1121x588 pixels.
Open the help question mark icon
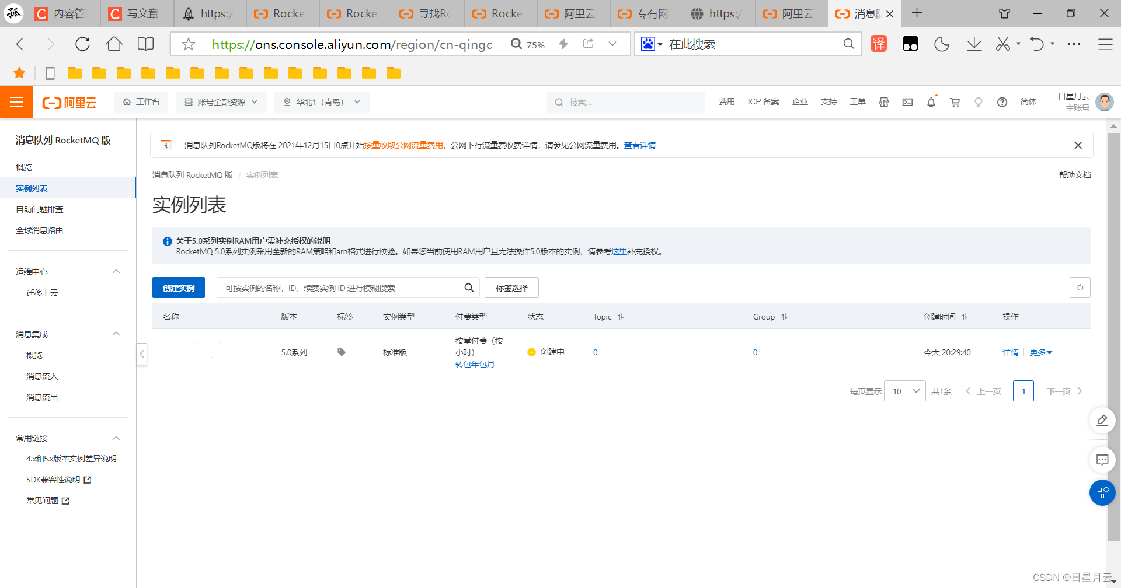[x=1002, y=102]
